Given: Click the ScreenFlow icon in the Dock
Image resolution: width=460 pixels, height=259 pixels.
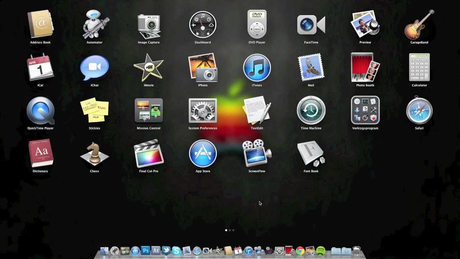Looking at the screenshot, I should pos(259,251).
